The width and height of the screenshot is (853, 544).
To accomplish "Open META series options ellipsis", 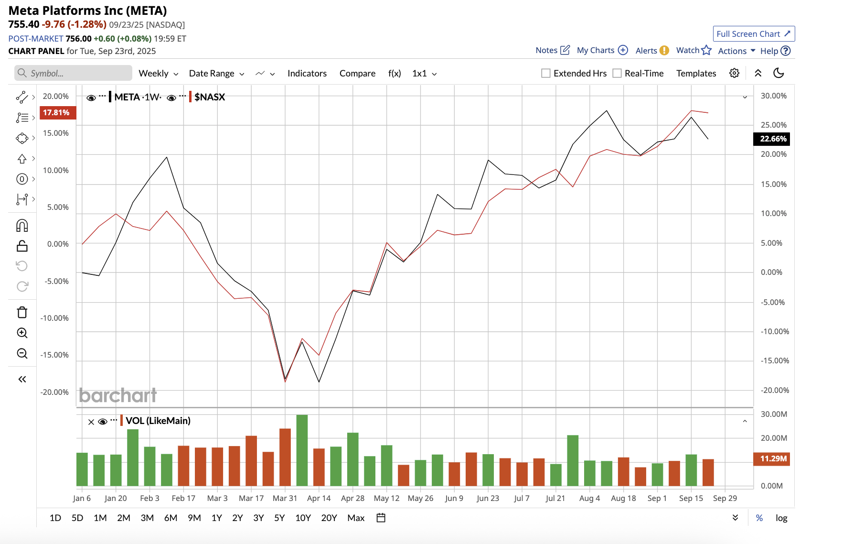I will [102, 96].
